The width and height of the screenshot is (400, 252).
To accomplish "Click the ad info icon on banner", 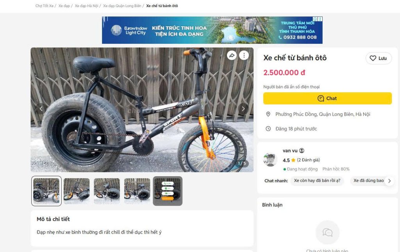I will [315, 19].
